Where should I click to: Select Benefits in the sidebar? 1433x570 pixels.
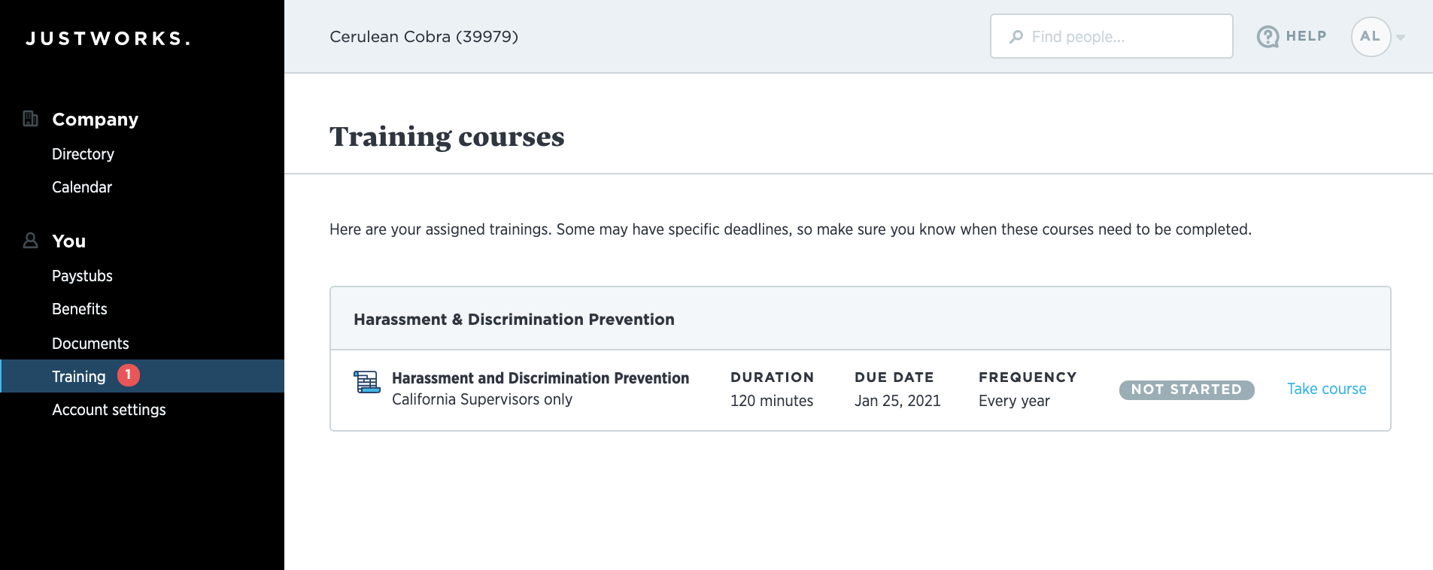coord(79,309)
